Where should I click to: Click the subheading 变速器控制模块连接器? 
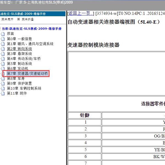tap(93, 45)
